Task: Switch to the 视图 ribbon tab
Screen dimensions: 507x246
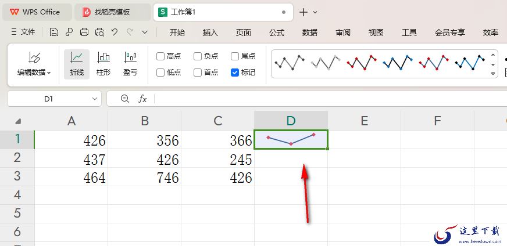Action: [376, 32]
